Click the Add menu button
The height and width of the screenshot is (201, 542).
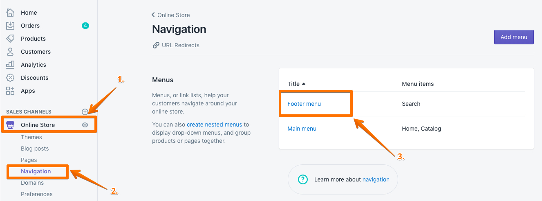[514, 37]
